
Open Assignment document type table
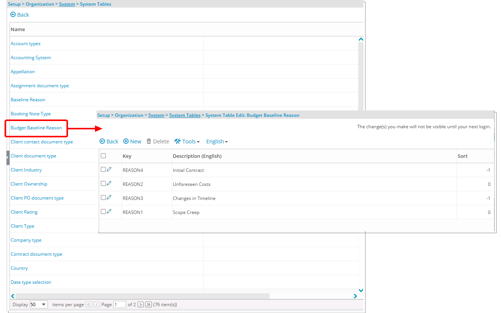[x=40, y=86]
